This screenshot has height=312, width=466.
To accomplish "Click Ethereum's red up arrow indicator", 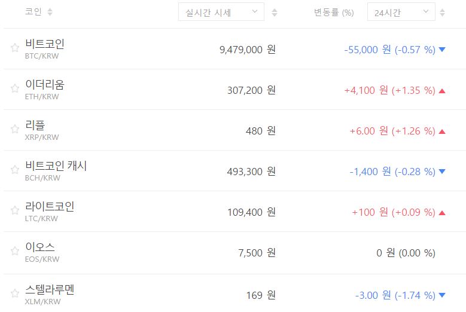I will click(x=442, y=91).
